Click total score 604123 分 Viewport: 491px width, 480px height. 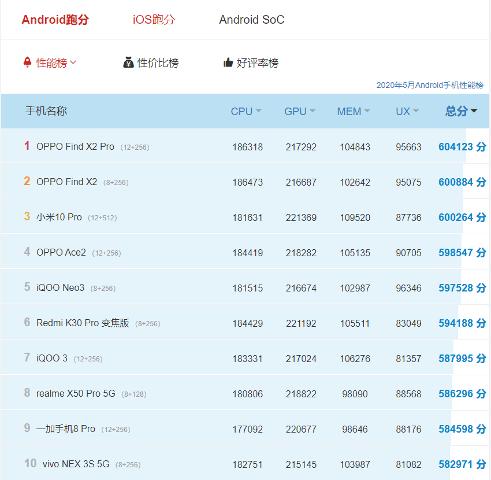[x=462, y=147]
